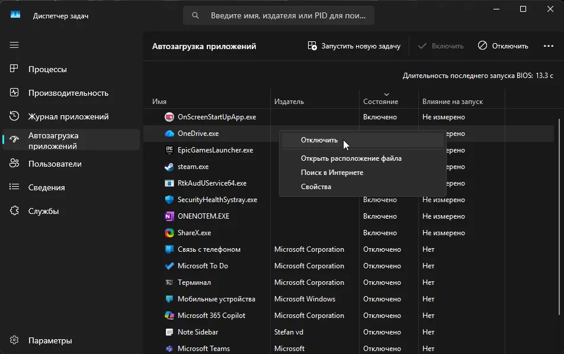Open the Журнал приложений tab

(x=71, y=116)
